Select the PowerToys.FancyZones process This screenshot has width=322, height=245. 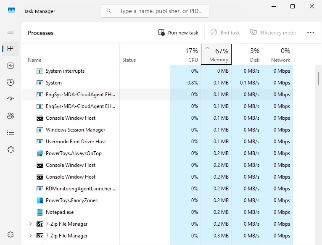pos(157,200)
